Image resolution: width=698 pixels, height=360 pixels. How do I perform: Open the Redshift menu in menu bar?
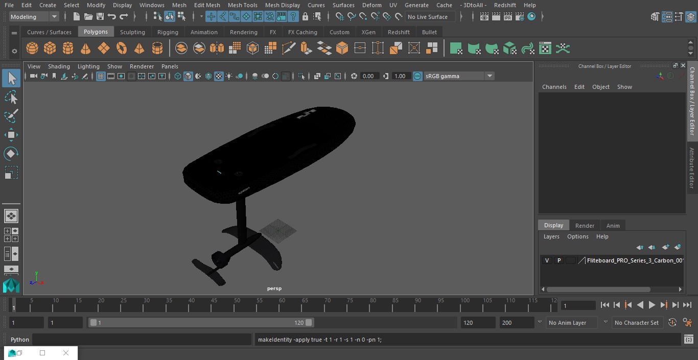point(504,5)
